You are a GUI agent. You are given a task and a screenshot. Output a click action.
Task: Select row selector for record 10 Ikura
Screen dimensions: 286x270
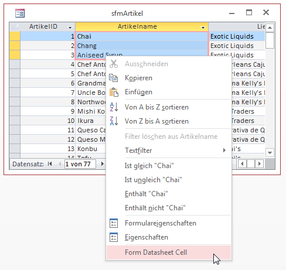point(15,121)
